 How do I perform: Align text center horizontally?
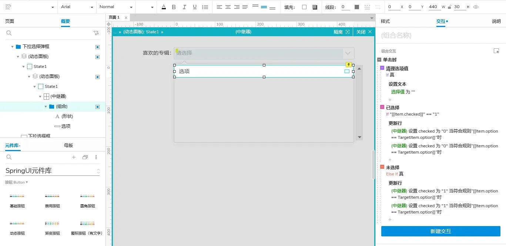coord(228,7)
